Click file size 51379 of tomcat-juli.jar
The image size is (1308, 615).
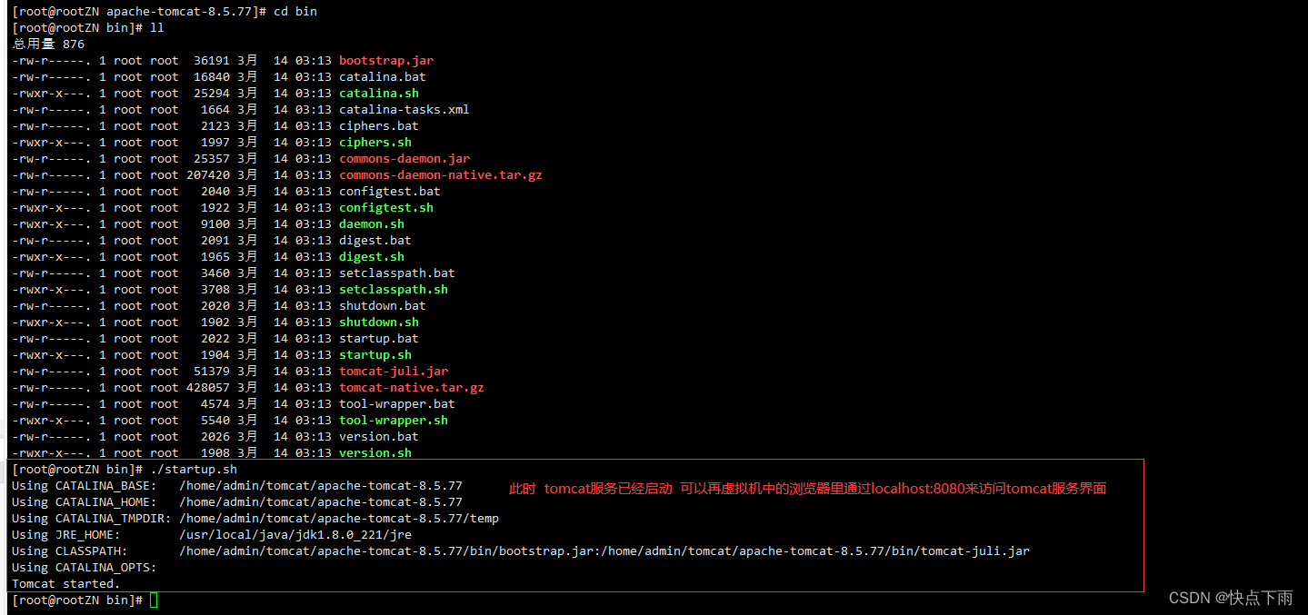pos(212,371)
